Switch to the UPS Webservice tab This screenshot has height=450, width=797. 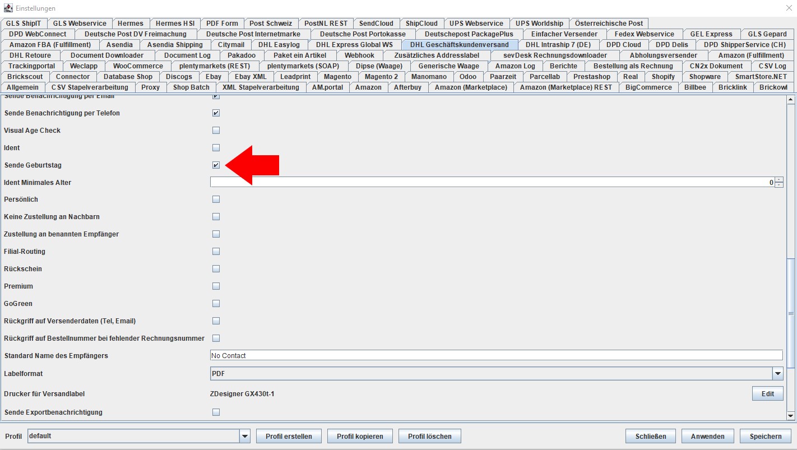point(476,24)
